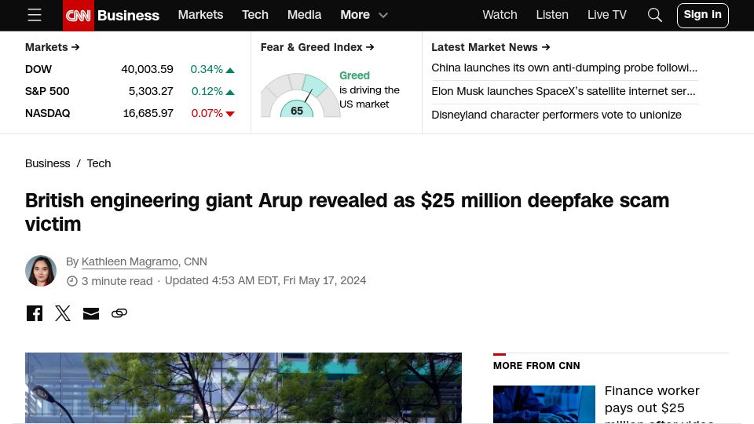
Task: Click the S&P 500 index row
Action: [130, 91]
